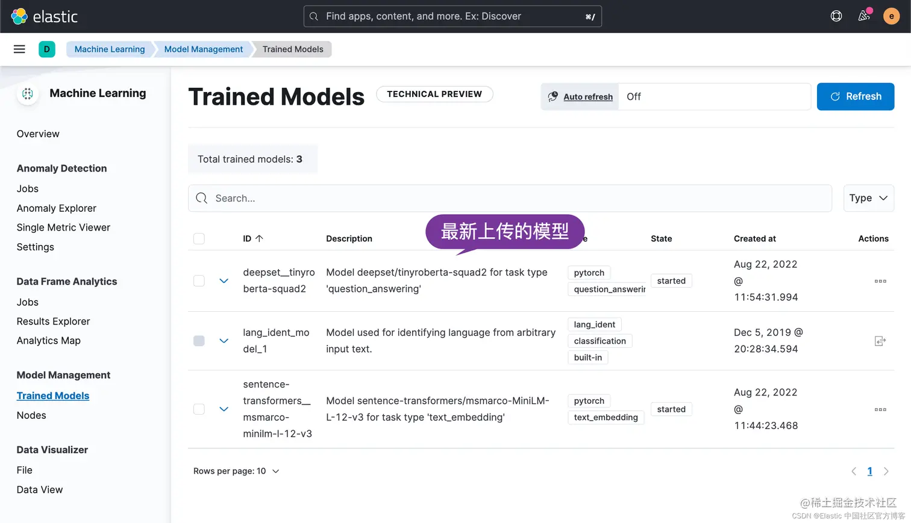Go to the previous page arrow
Screen dimensions: 911x523
(x=854, y=471)
